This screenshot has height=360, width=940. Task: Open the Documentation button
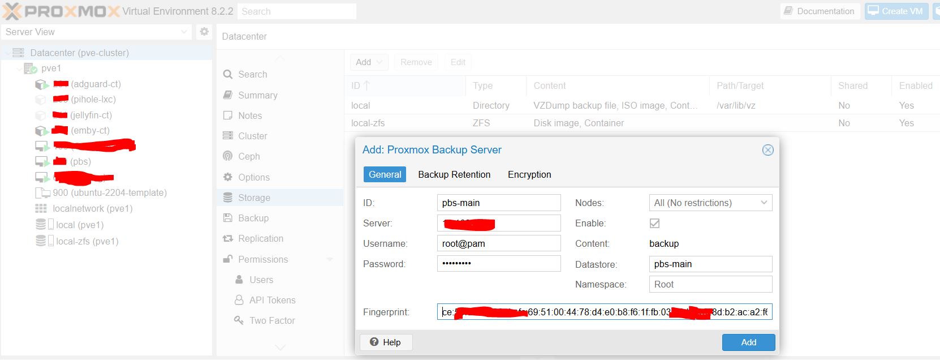click(820, 11)
